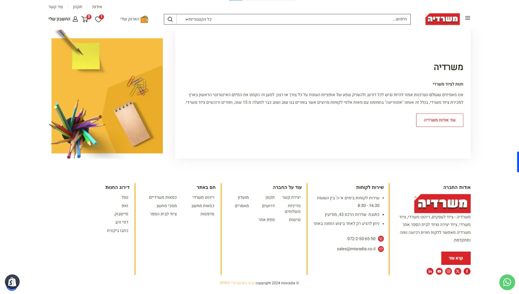Screen dimensions: 519x294
Task: Open the shopping cart icon
Action: 85,19
